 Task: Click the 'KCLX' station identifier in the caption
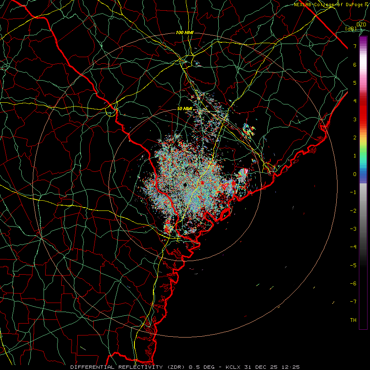point(233,367)
